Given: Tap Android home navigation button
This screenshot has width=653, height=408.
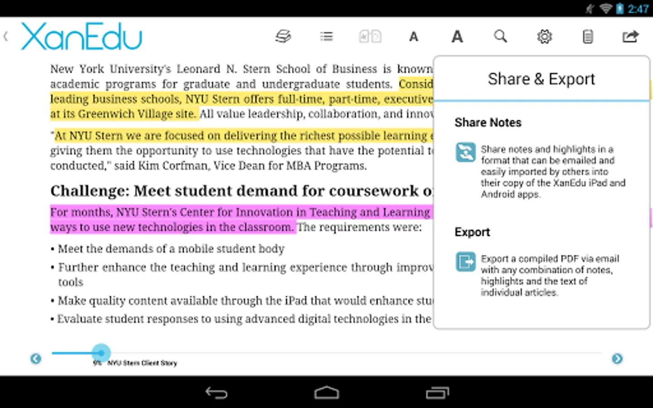Looking at the screenshot, I should click(x=326, y=393).
